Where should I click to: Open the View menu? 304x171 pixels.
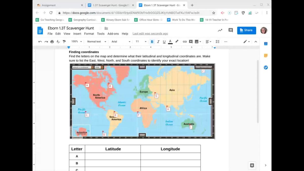67,33
